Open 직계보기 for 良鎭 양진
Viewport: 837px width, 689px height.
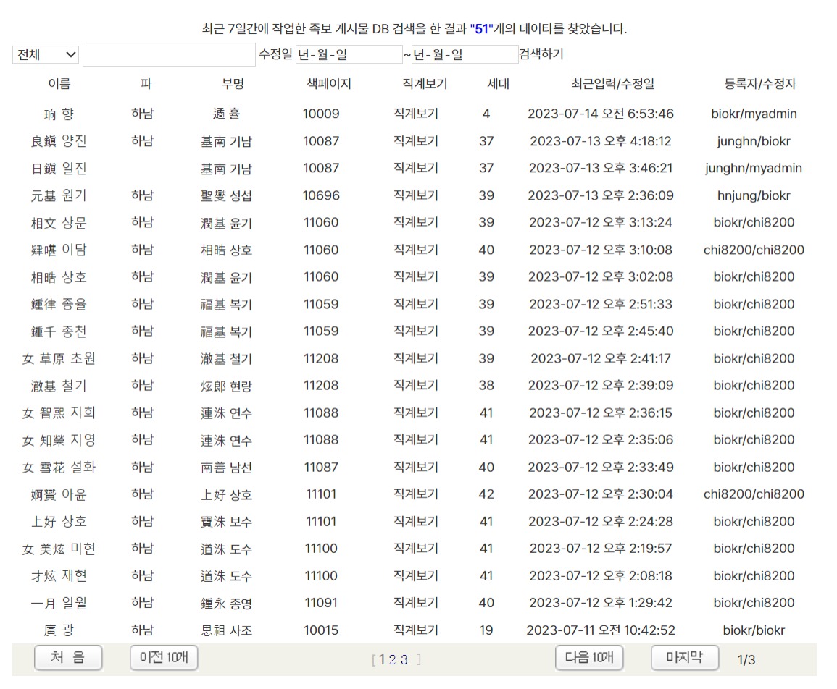(415, 141)
